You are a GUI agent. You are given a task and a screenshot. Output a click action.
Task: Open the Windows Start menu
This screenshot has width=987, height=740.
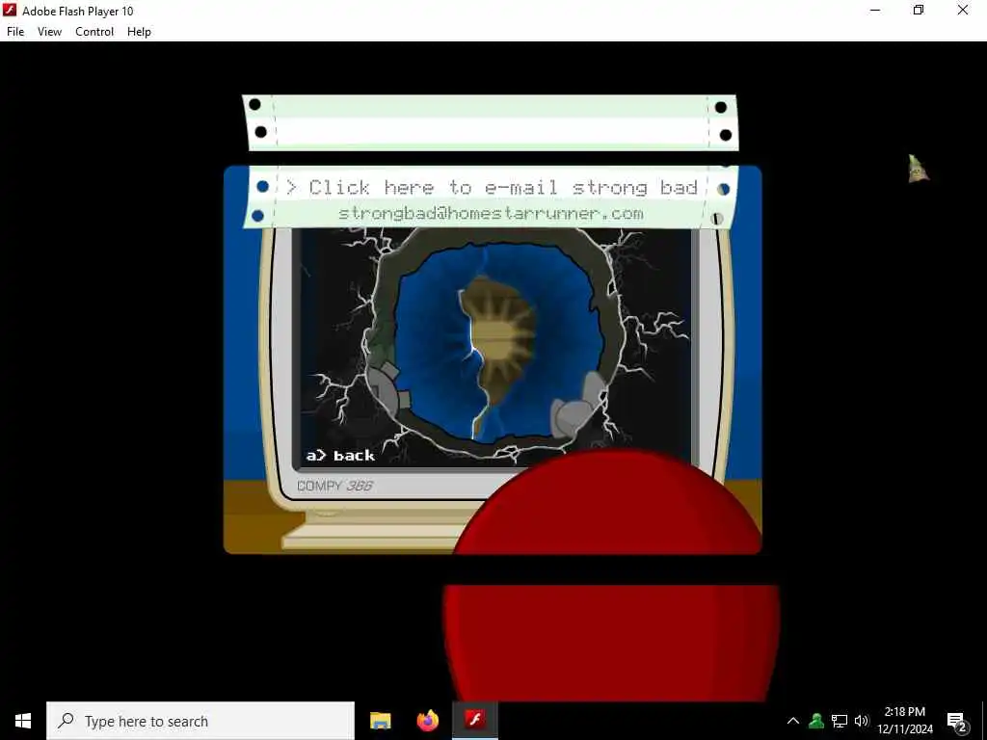(x=23, y=721)
